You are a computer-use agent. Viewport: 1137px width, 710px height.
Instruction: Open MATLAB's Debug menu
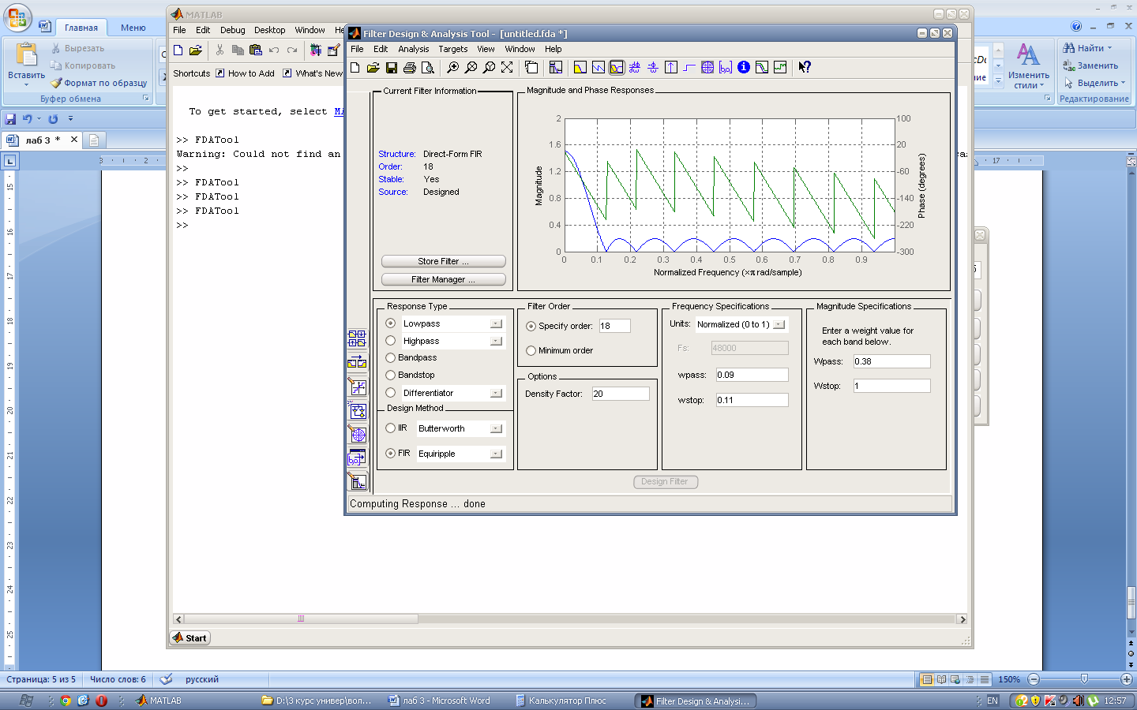pyautogui.click(x=233, y=30)
